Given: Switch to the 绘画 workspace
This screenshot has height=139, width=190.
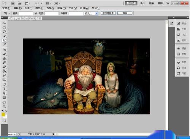Looking at the screenshot, I should pyautogui.click(x=151, y=3).
